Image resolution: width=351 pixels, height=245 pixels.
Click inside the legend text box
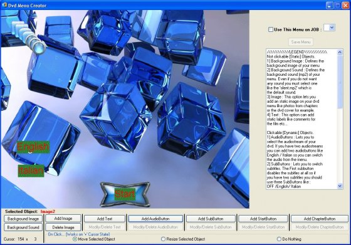tap(301, 119)
